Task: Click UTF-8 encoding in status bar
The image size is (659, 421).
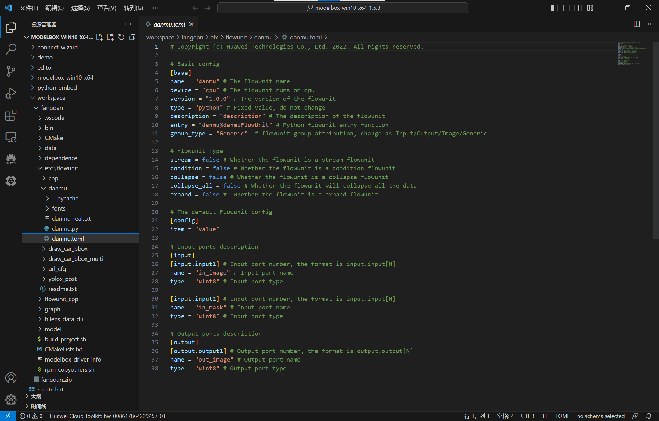Action: pyautogui.click(x=528, y=416)
